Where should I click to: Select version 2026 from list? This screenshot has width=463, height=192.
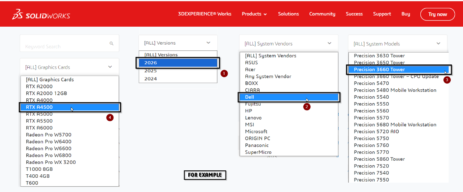point(177,63)
